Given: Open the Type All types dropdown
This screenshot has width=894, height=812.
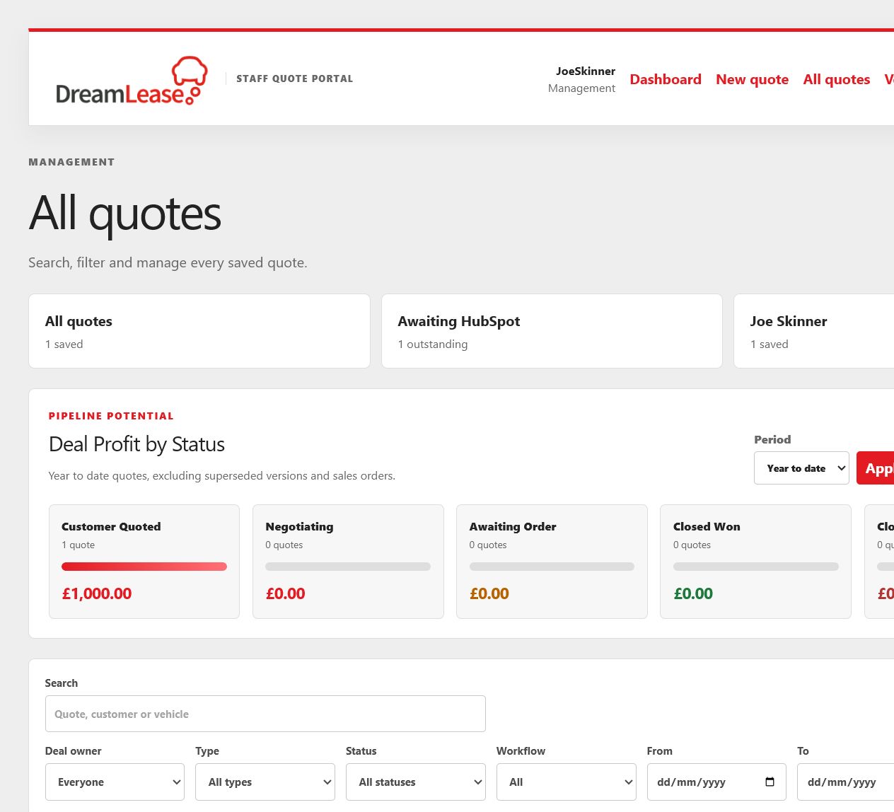Looking at the screenshot, I should [265, 782].
